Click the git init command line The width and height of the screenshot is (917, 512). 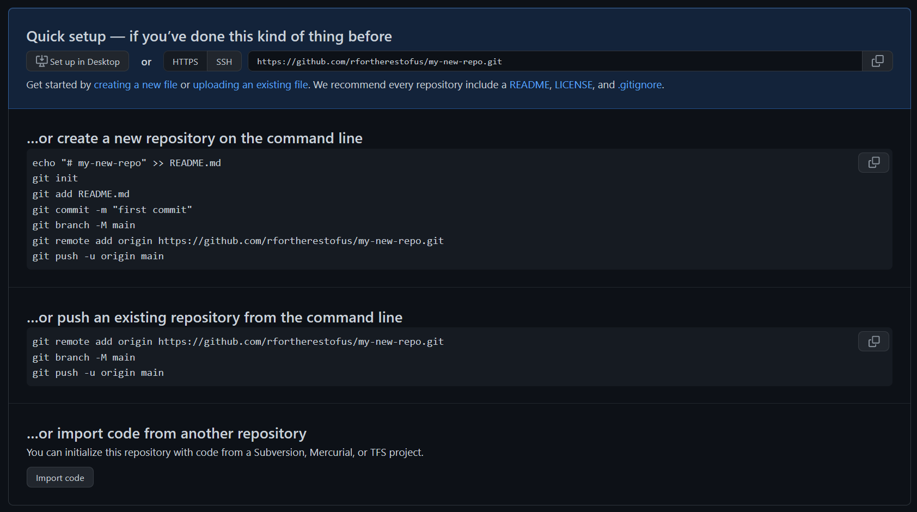tap(55, 178)
